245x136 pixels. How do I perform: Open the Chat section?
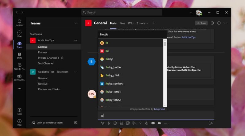(19, 34)
